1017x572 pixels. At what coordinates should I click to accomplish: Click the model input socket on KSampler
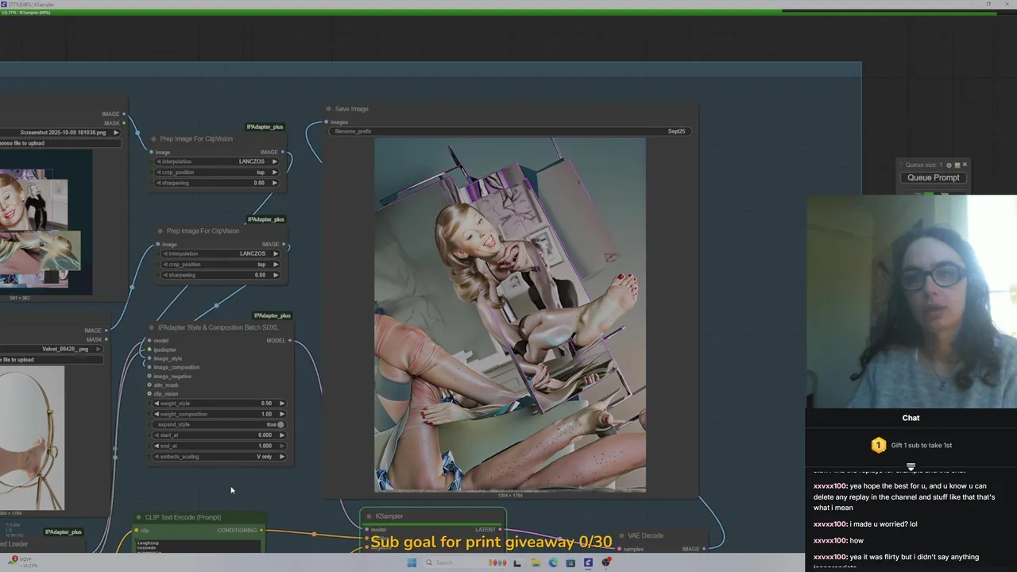click(366, 530)
